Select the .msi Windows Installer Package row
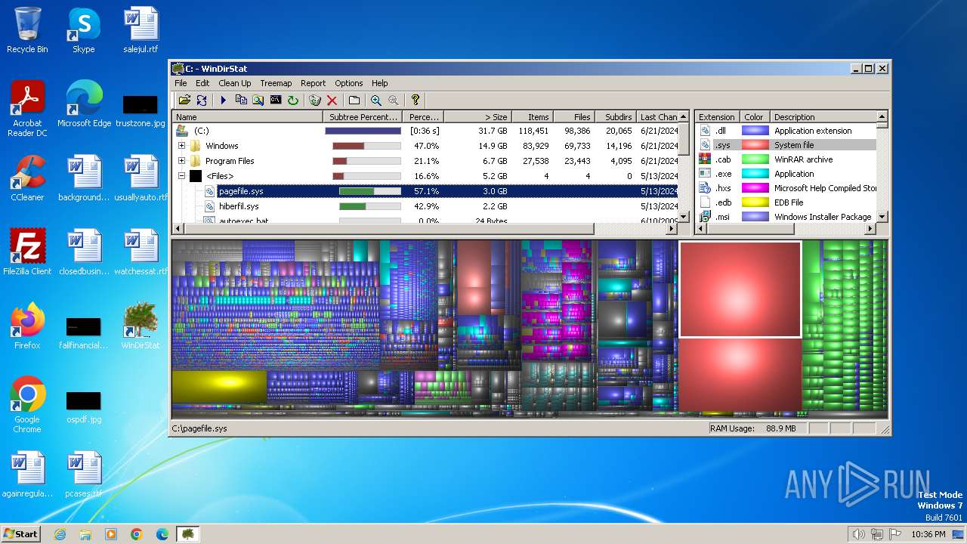 pos(786,217)
